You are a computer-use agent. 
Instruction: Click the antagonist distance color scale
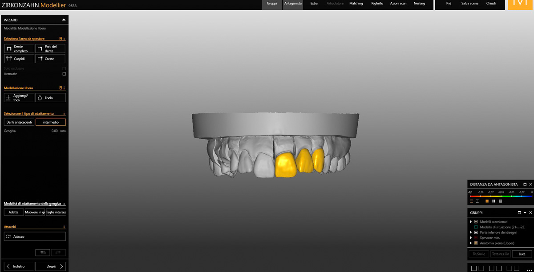501,196
